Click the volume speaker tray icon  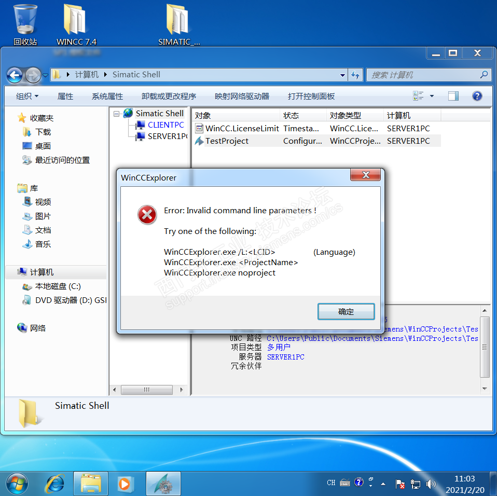(431, 484)
